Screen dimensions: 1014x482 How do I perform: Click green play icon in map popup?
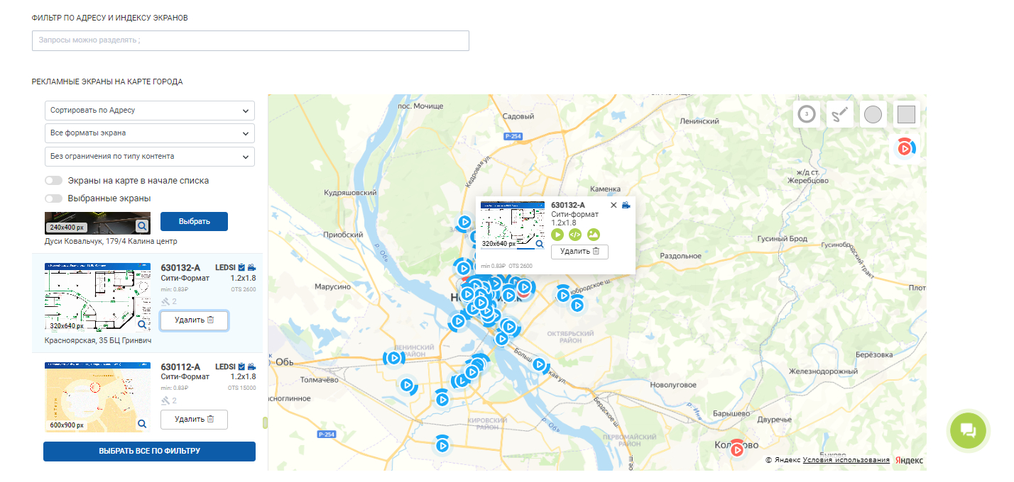(x=557, y=235)
